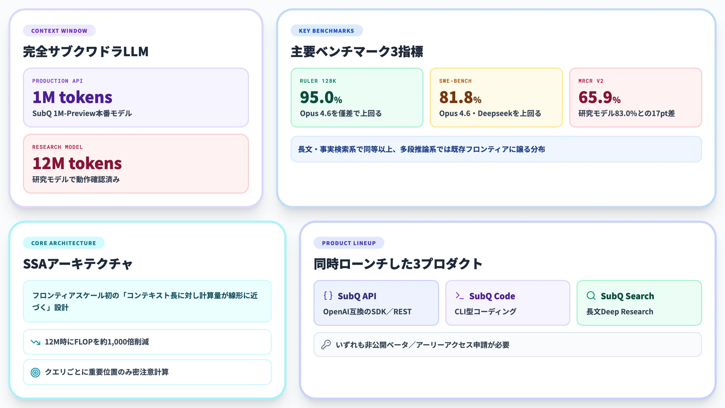
Task: Click the curly braces icon beside SubQ API
Action: pos(328,296)
